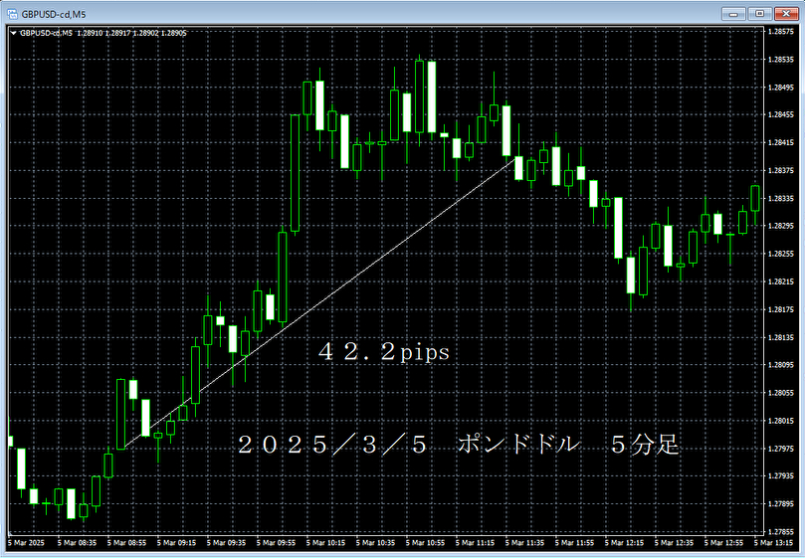Select the 2025/3/5 ポンドドル 5分足 text label
805x558 pixels.
pyautogui.click(x=458, y=446)
